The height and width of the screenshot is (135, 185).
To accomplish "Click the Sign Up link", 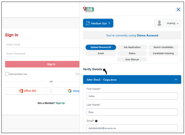I will point(60,103).
